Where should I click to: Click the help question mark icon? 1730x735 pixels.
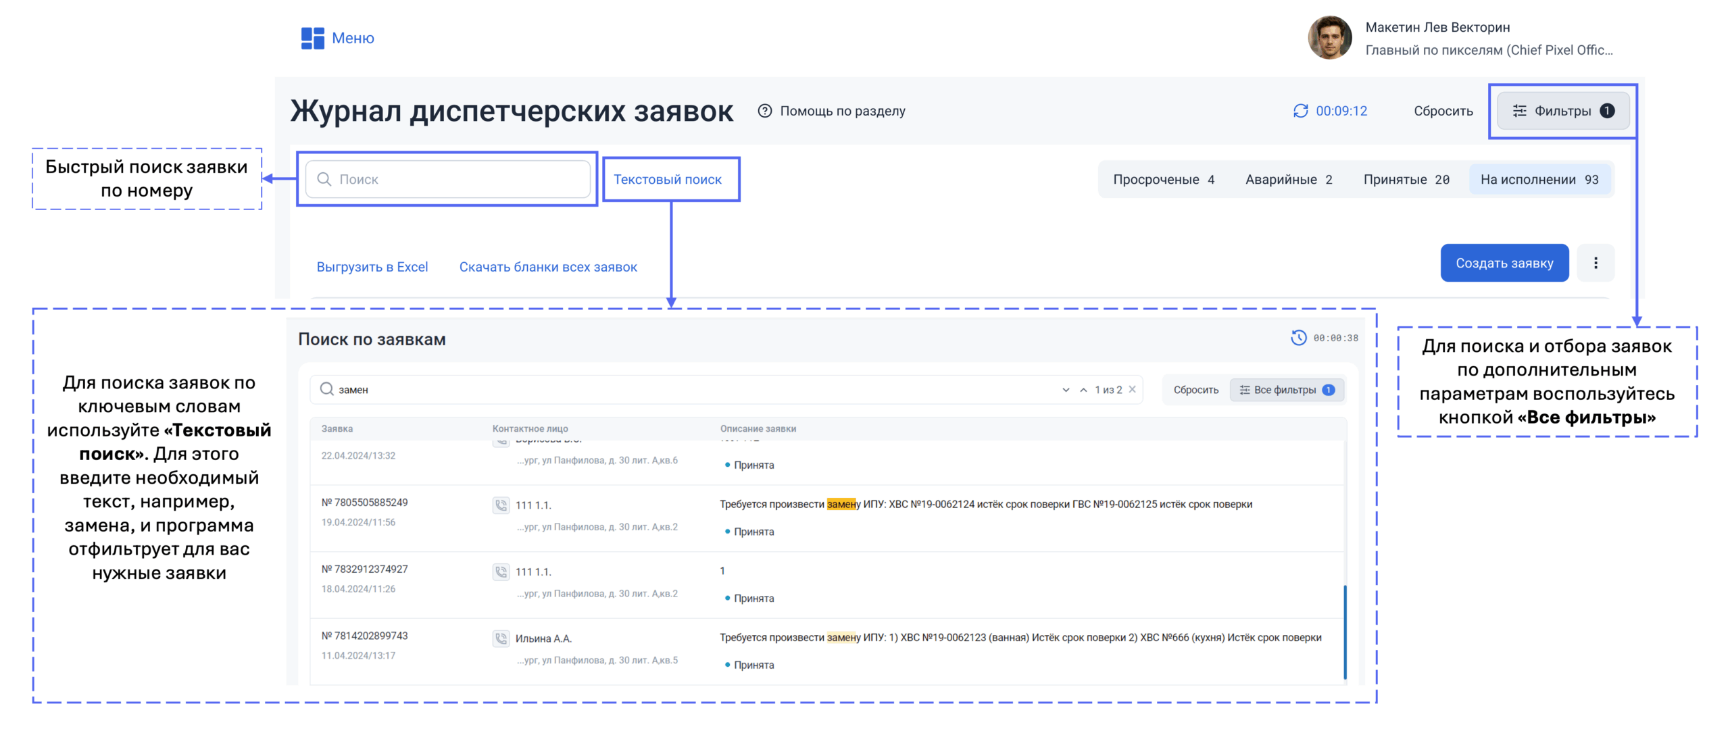(764, 111)
